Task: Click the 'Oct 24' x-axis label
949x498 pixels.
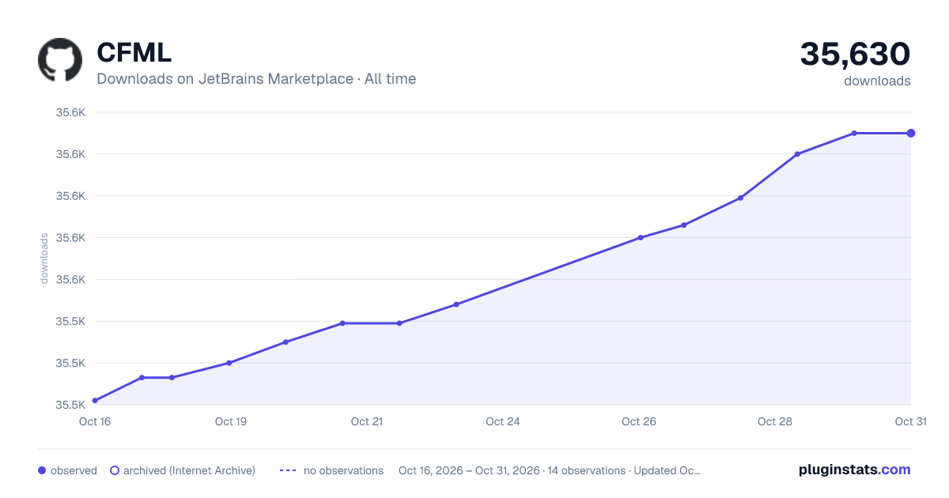Action: [x=503, y=421]
